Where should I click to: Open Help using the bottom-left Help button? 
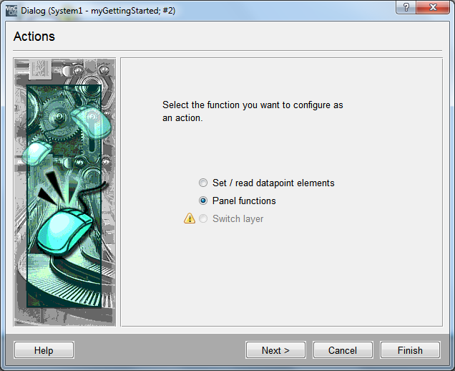44,350
